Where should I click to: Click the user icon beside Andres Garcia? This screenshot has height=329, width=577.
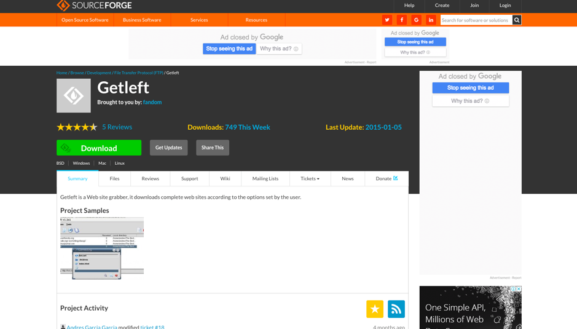(x=63, y=327)
